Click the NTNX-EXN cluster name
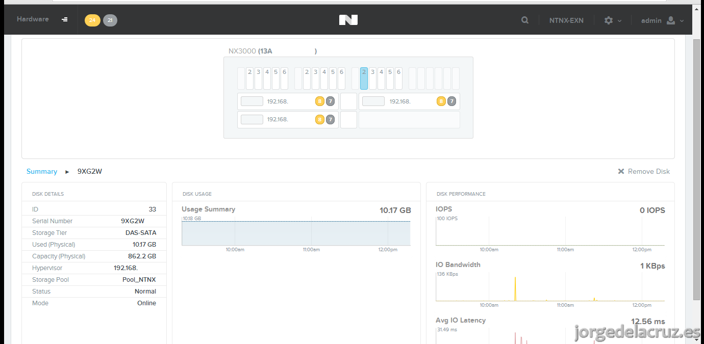This screenshot has height=344, width=704. coord(566,20)
